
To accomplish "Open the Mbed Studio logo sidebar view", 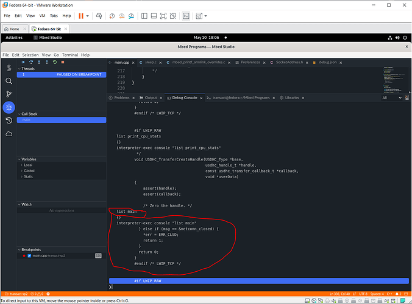I will [9, 68].
